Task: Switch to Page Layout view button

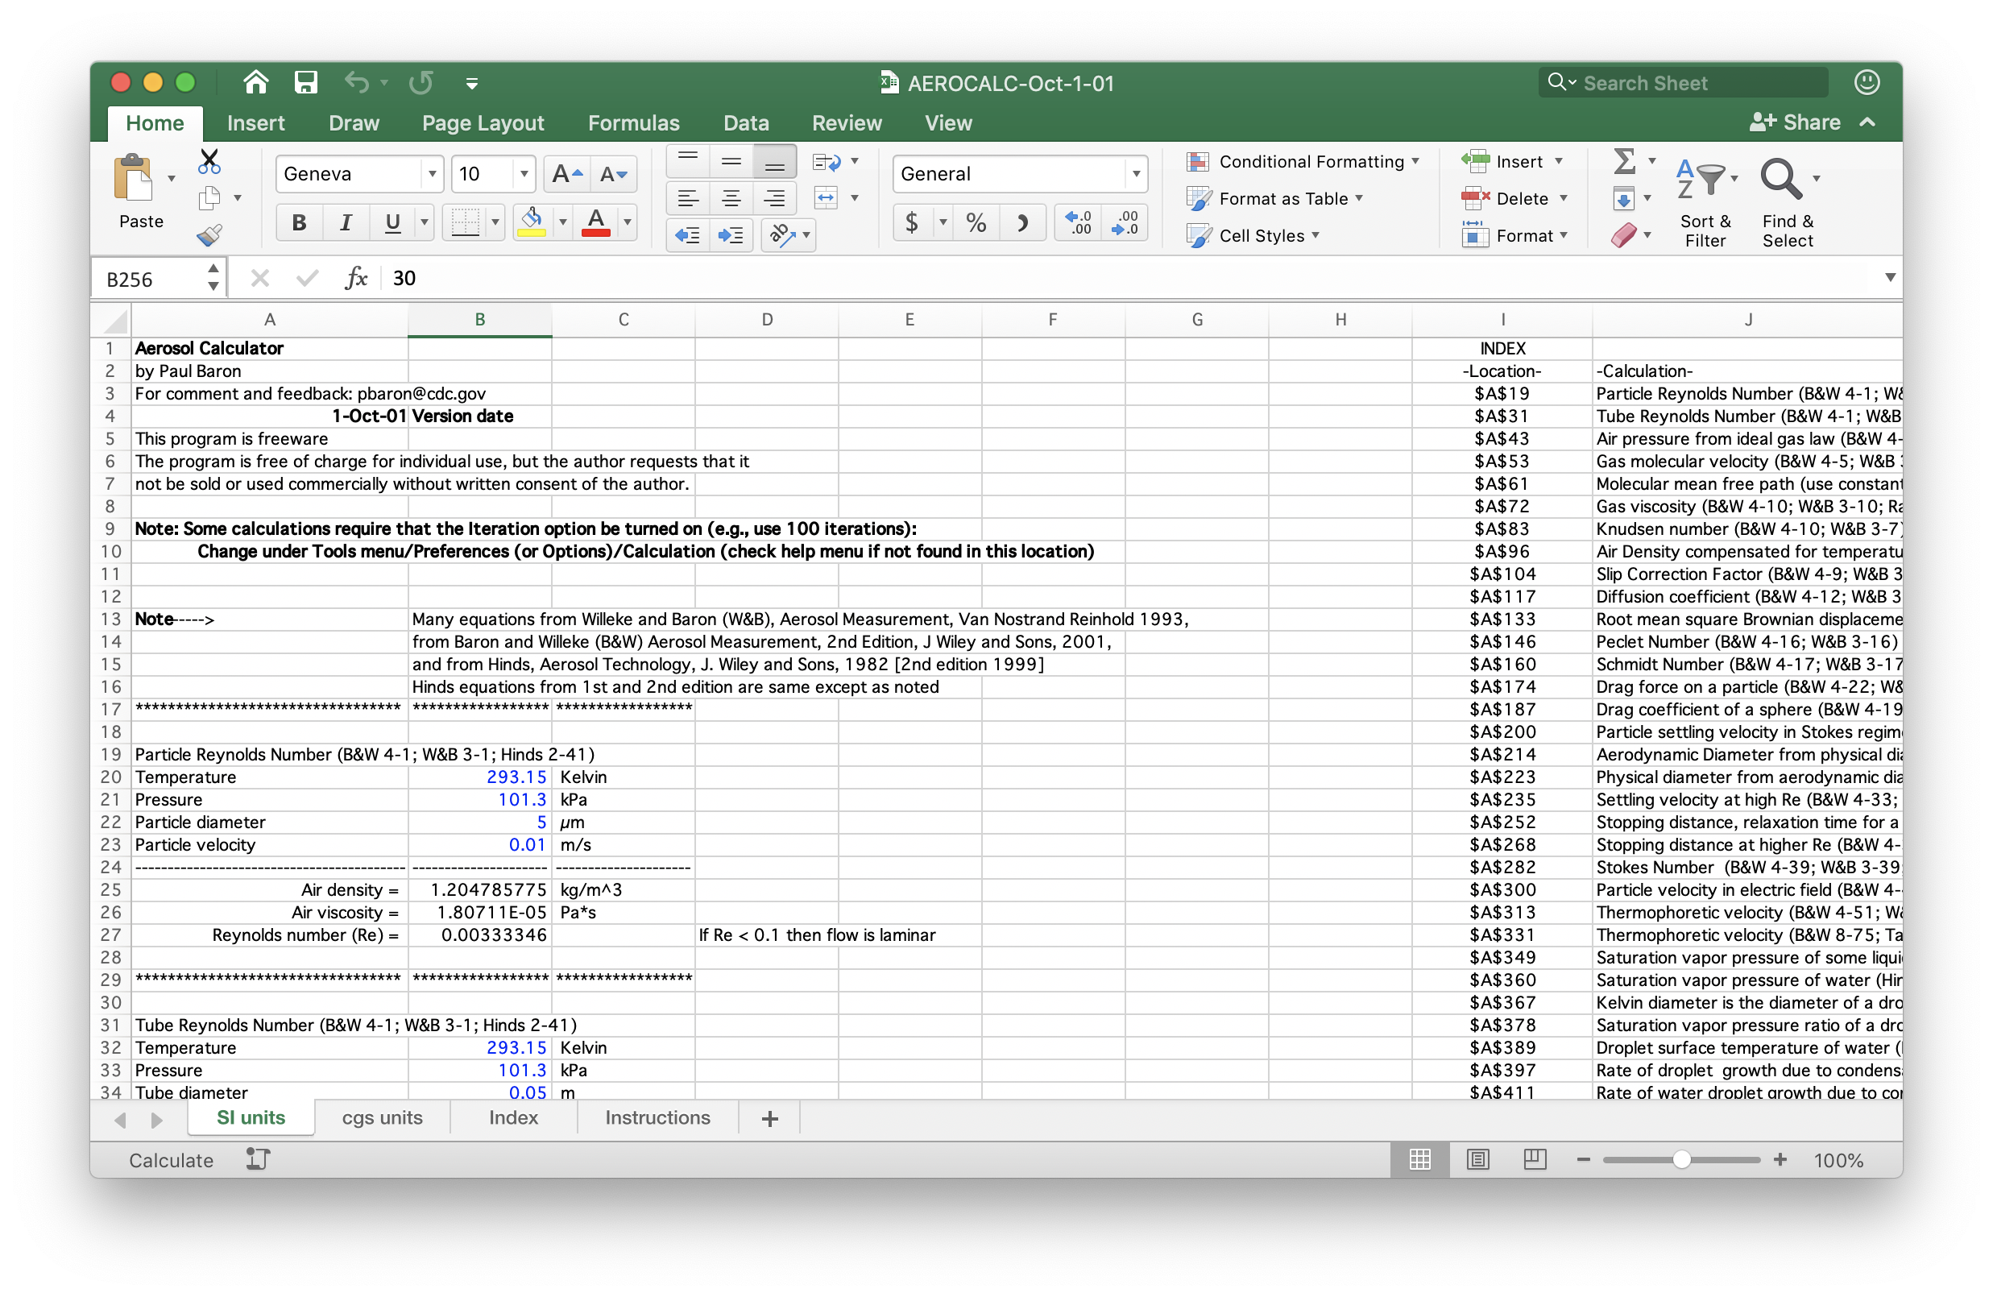Action: [x=1478, y=1160]
